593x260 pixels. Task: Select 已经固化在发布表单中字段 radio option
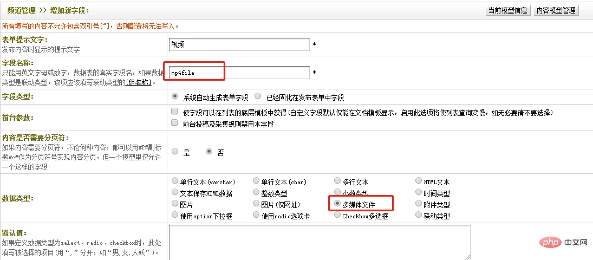pos(258,96)
